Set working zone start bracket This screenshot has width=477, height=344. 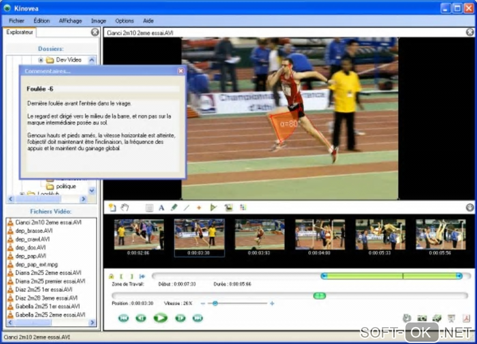click(121, 276)
